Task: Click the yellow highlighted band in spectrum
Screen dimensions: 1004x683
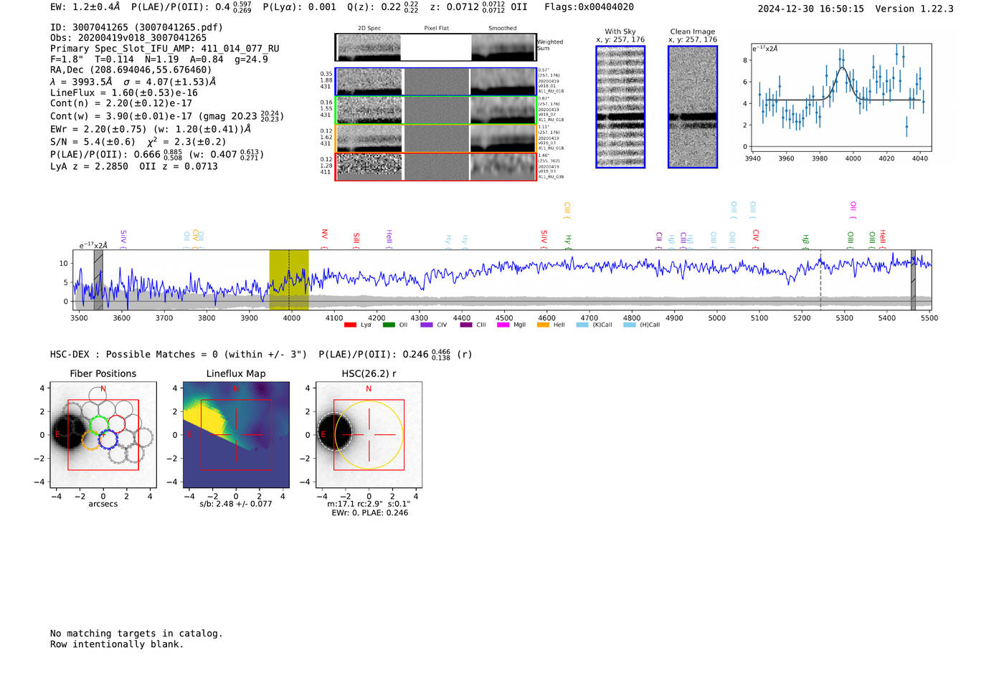Action: tap(289, 280)
